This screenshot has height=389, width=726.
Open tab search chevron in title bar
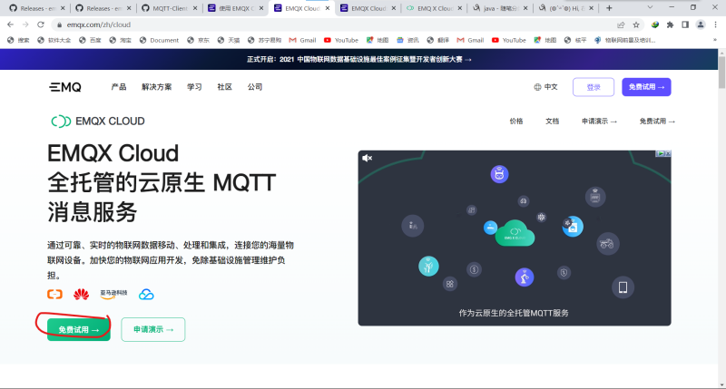pos(650,7)
